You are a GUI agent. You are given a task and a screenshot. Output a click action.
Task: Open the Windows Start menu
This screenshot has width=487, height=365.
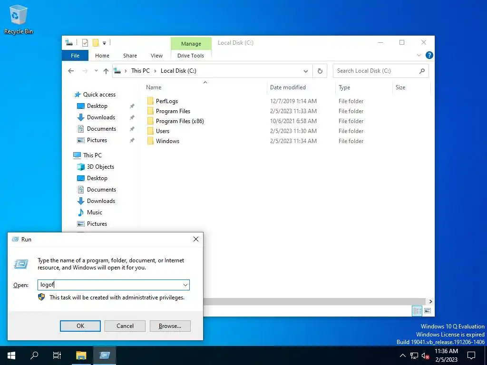tap(11, 355)
